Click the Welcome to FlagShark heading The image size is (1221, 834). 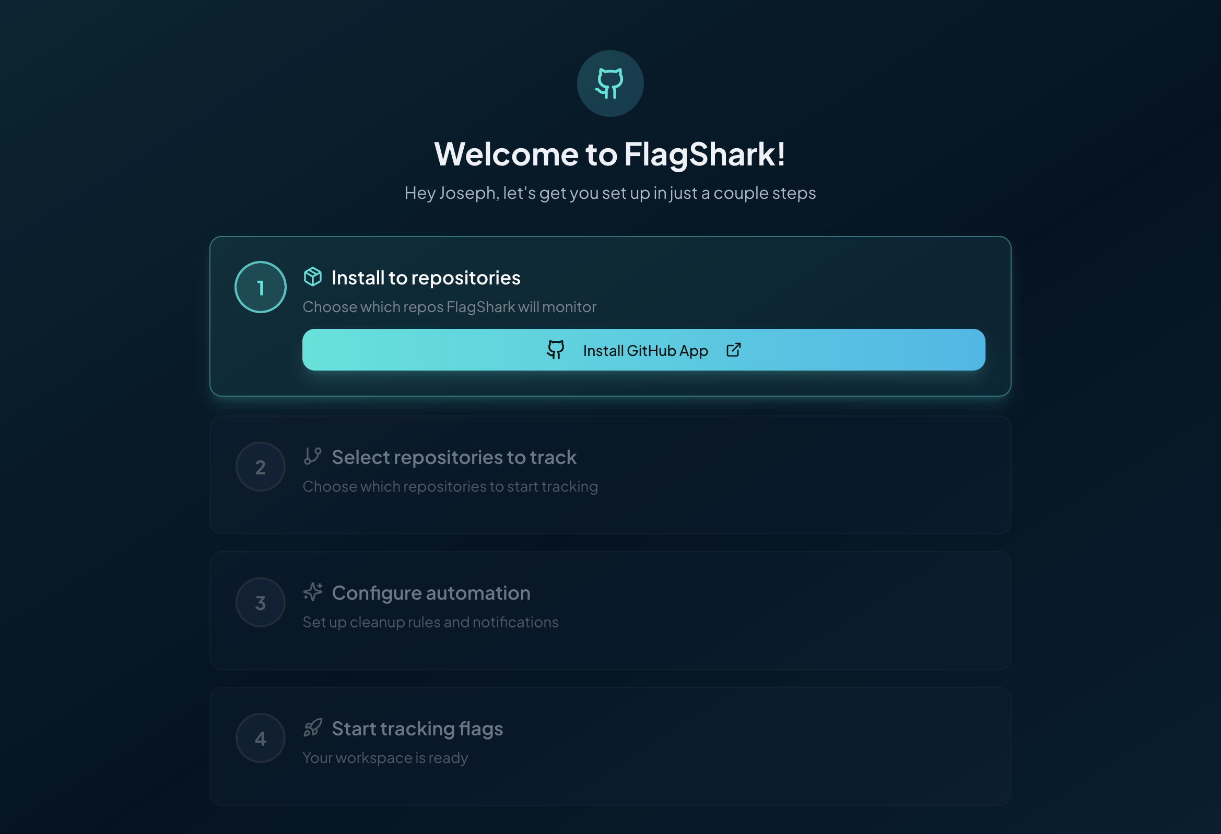click(x=610, y=154)
